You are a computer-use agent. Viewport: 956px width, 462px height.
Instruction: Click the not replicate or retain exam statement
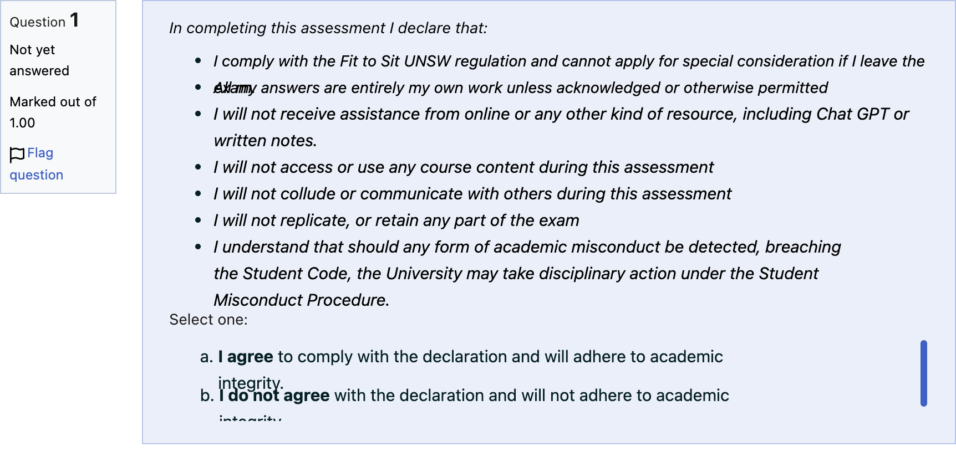tap(396, 220)
